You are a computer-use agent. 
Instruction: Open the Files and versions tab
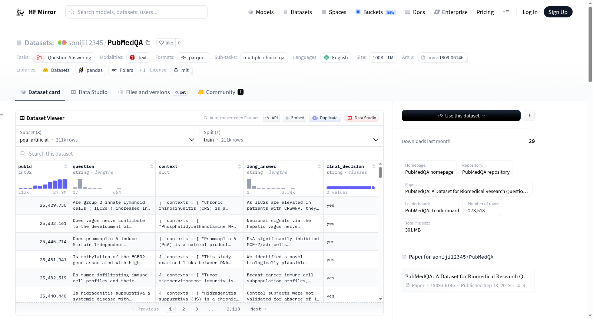click(x=153, y=92)
